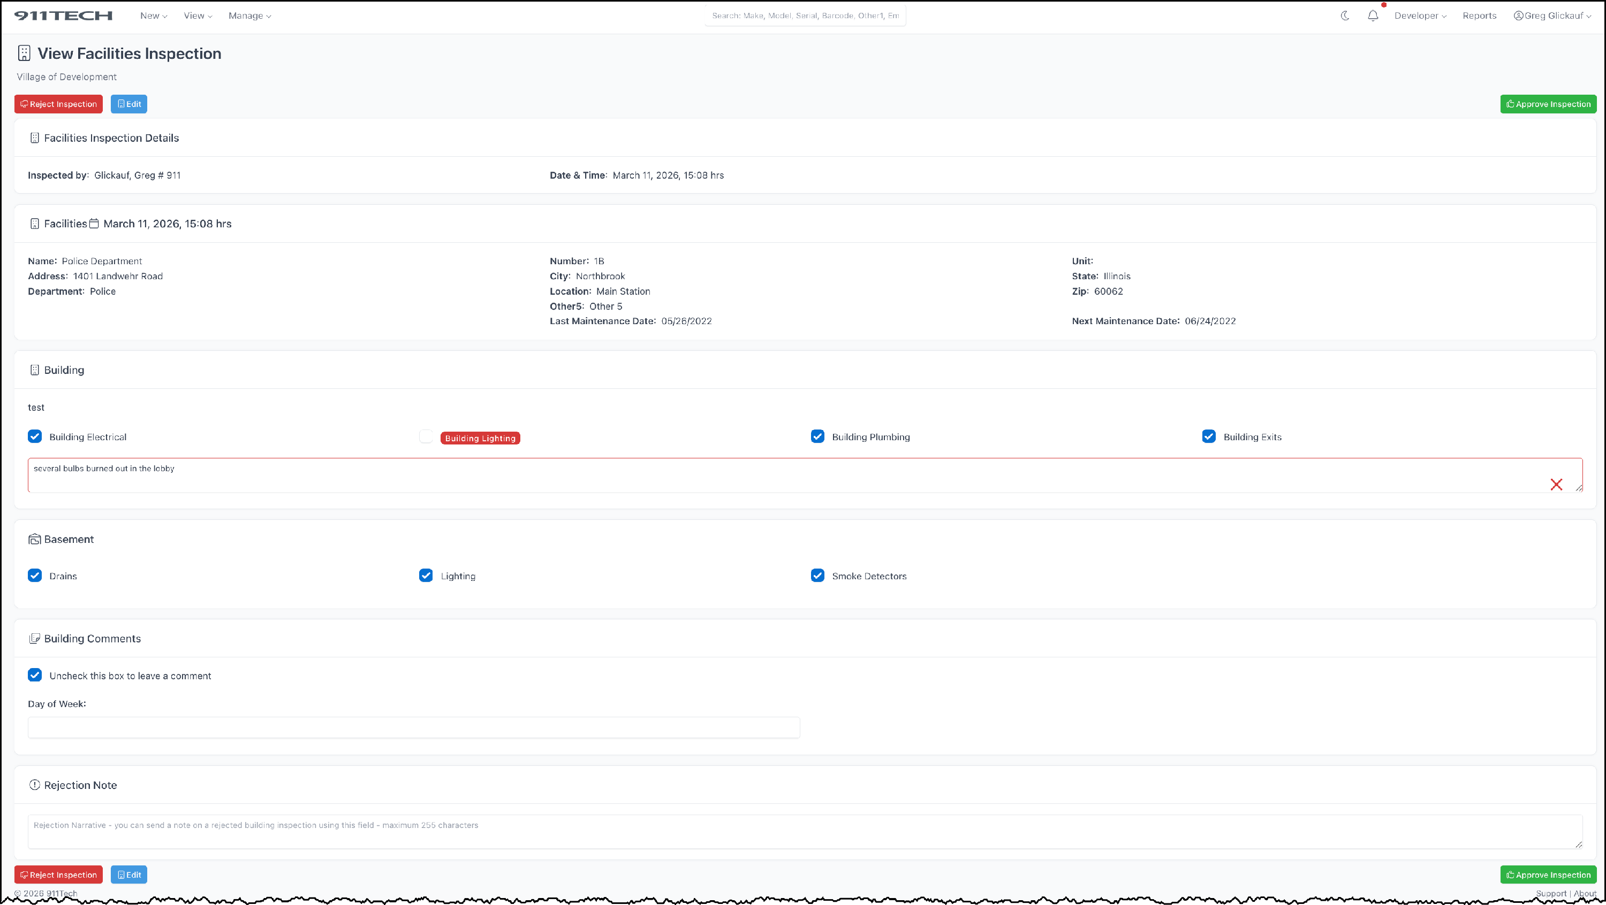Viewport: 1606px width, 905px height.
Task: Click the Rejection Narrative text field
Action: coord(804,832)
